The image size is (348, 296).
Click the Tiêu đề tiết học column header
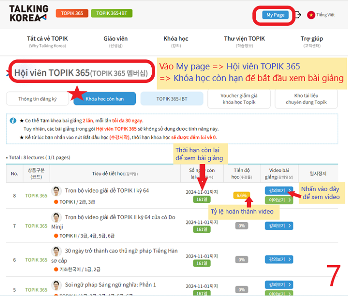click(115, 174)
